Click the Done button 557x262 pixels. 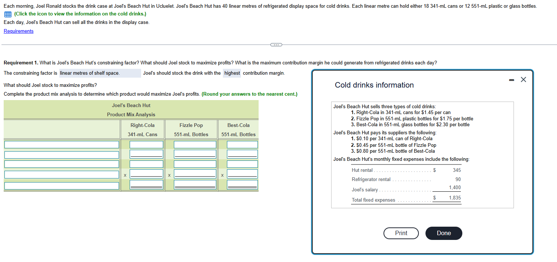click(x=444, y=233)
